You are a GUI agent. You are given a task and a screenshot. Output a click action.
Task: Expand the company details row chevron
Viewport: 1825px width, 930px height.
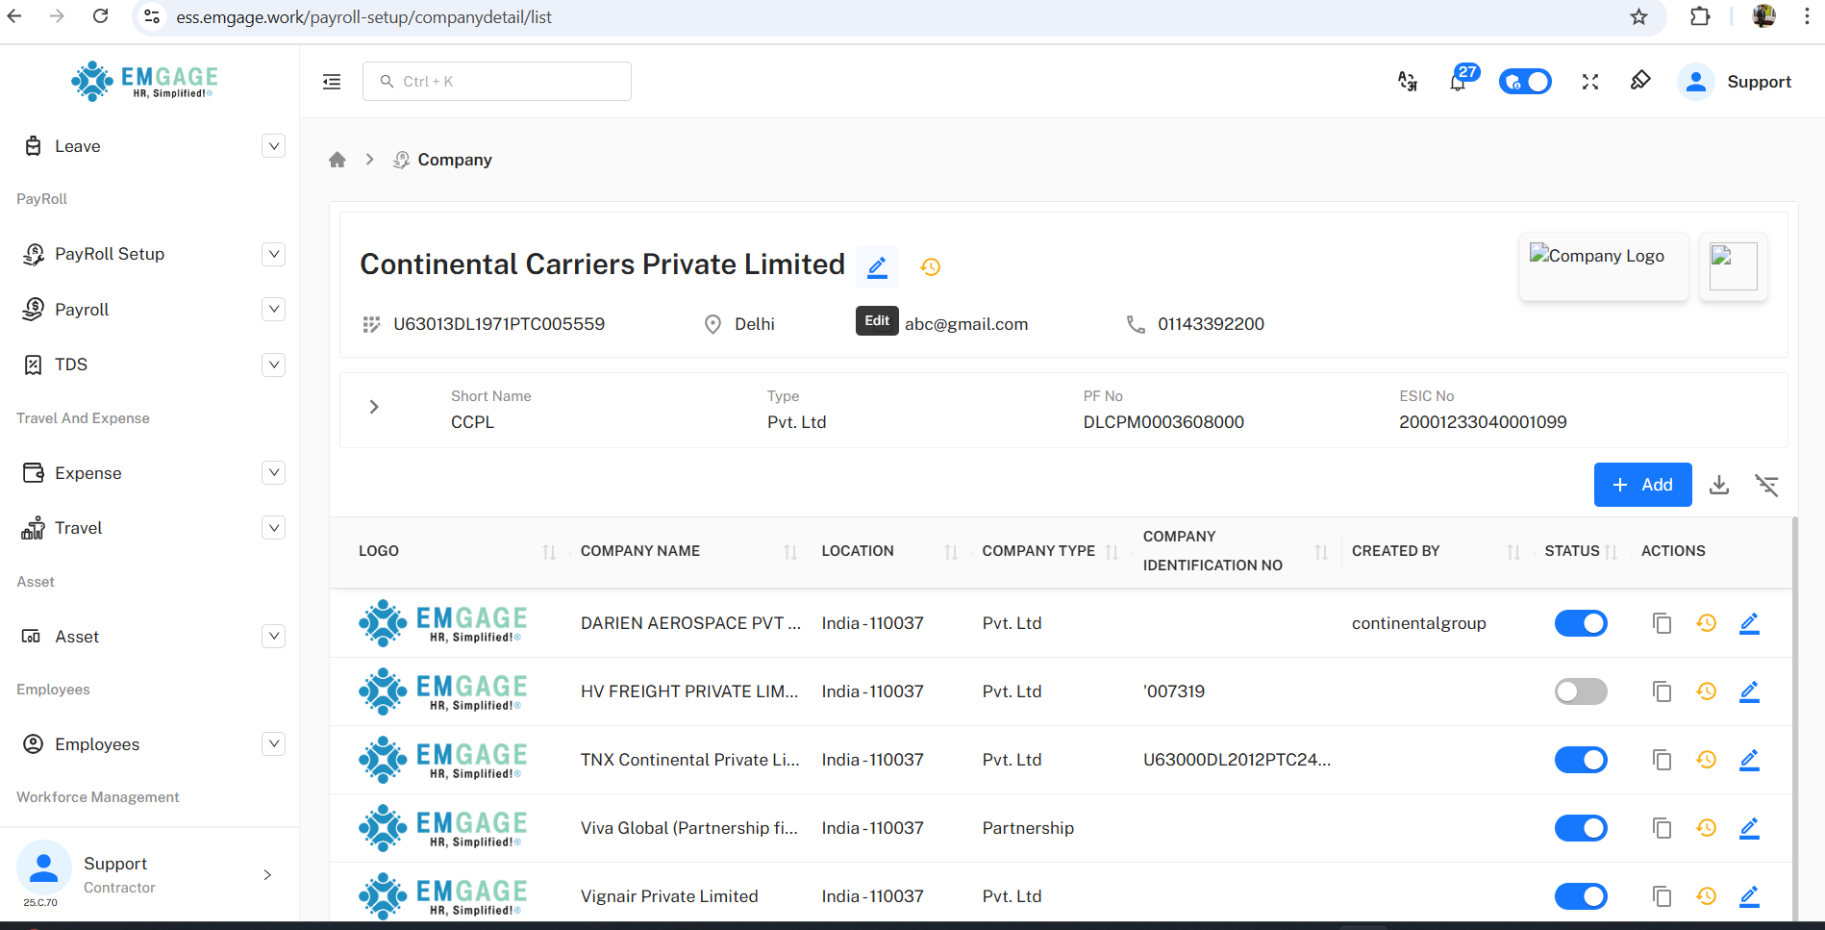point(374,407)
